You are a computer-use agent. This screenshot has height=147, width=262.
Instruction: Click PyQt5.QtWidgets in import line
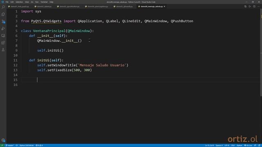point(46,21)
